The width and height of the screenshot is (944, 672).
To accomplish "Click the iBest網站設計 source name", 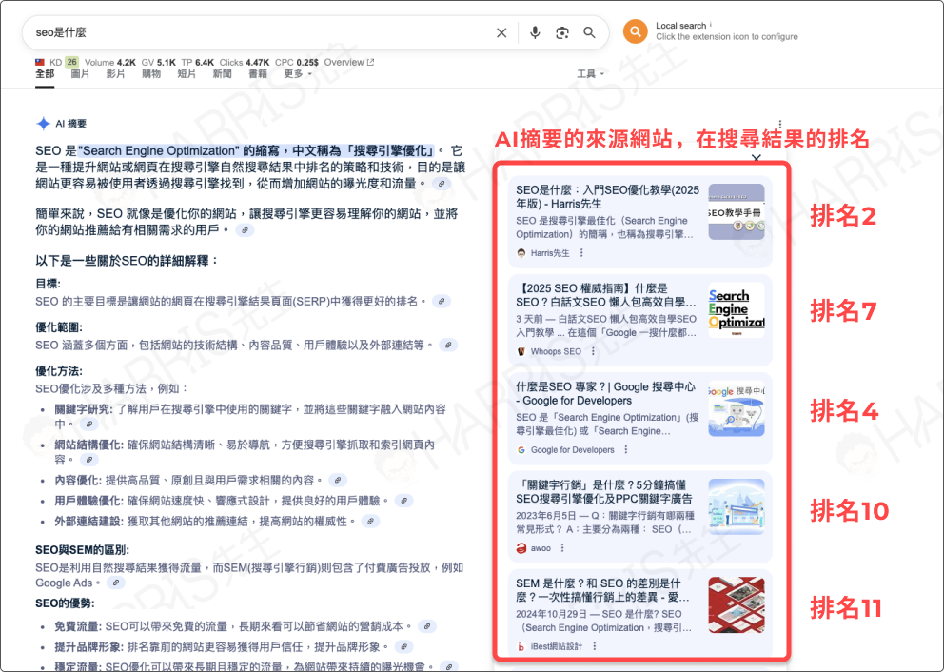I will tap(557, 646).
